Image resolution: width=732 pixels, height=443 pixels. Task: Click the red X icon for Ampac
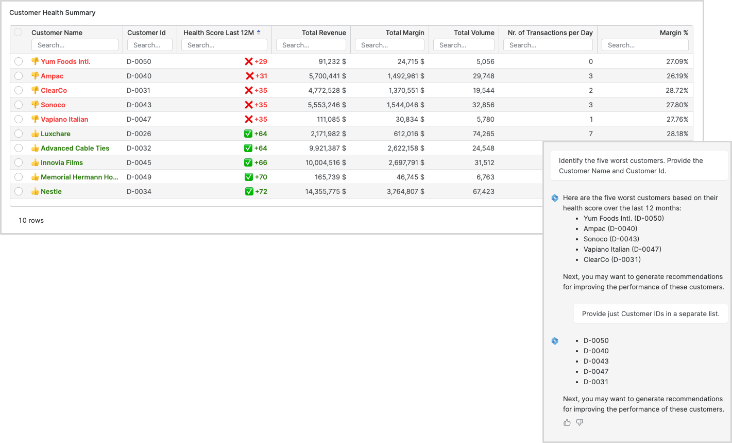pos(250,76)
